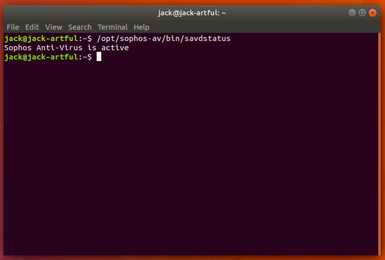This screenshot has width=385, height=260.
Task: Close the terminal window
Action: [x=373, y=13]
